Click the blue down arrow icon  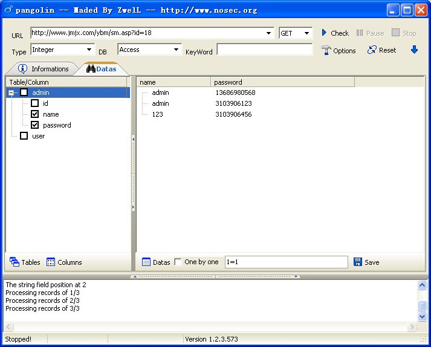click(x=414, y=50)
